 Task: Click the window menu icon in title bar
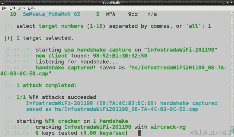[3, 3]
